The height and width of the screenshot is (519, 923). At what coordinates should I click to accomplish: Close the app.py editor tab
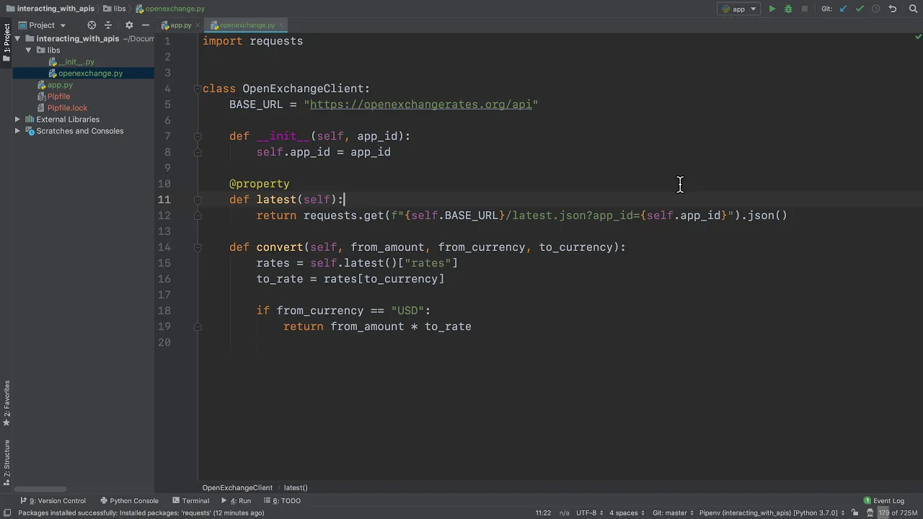198,25
